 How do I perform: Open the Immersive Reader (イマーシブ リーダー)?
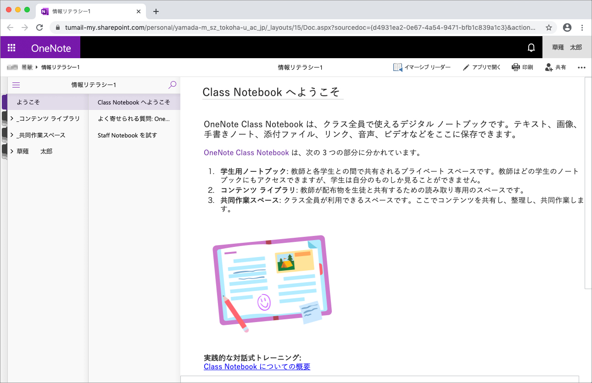(397, 67)
